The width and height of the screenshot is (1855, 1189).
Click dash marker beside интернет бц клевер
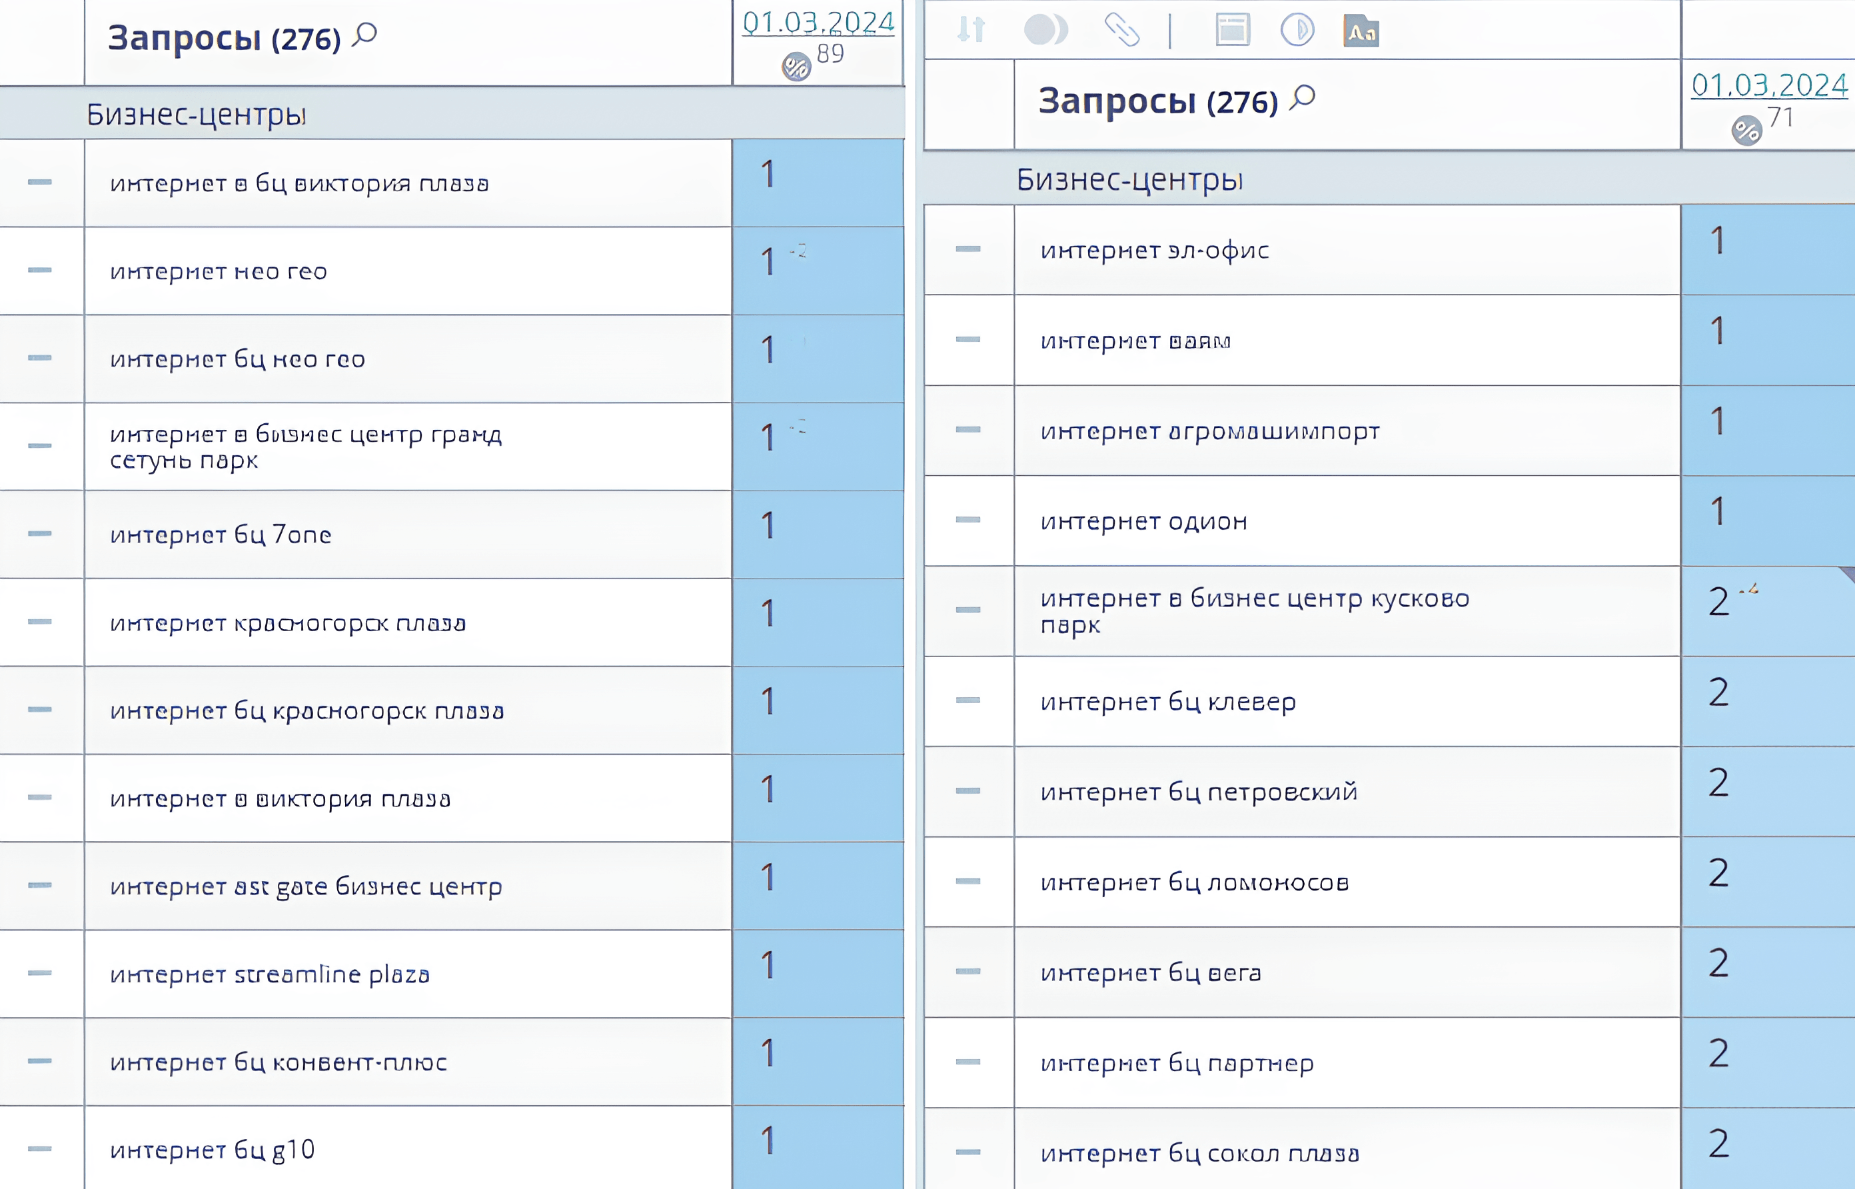point(967,701)
